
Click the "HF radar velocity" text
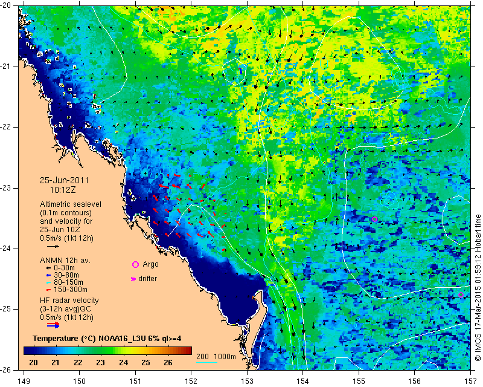(69, 301)
